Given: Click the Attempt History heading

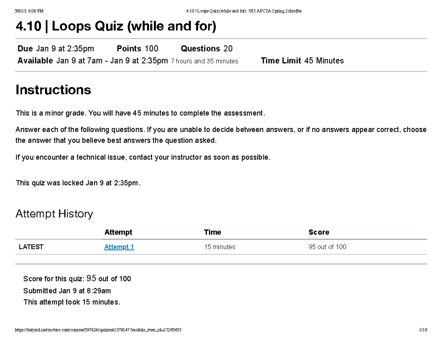Looking at the screenshot, I should point(54,214).
